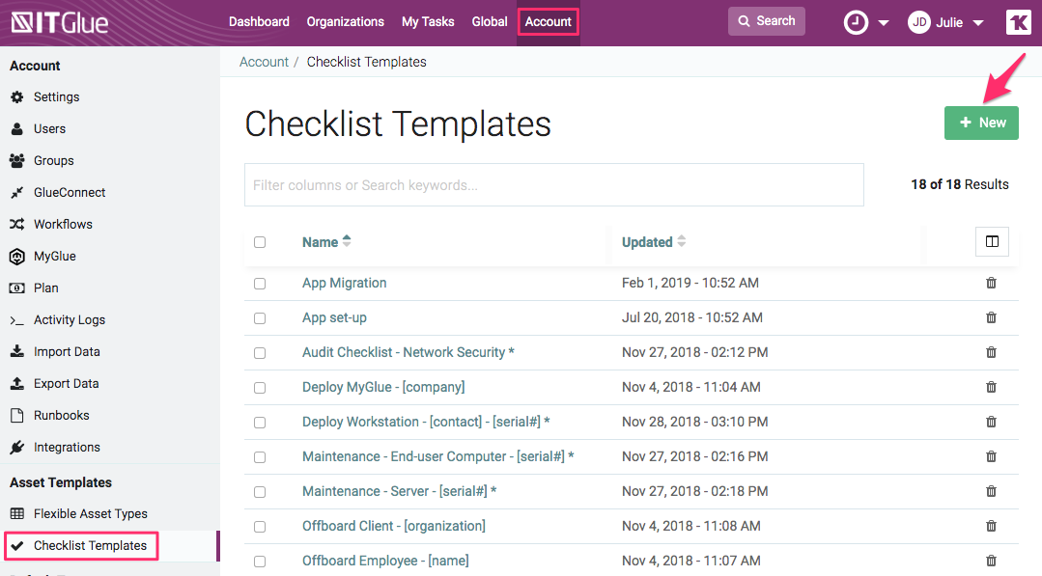Click the Flexible Asset Types table icon
The height and width of the screenshot is (576, 1042).
[x=17, y=513]
